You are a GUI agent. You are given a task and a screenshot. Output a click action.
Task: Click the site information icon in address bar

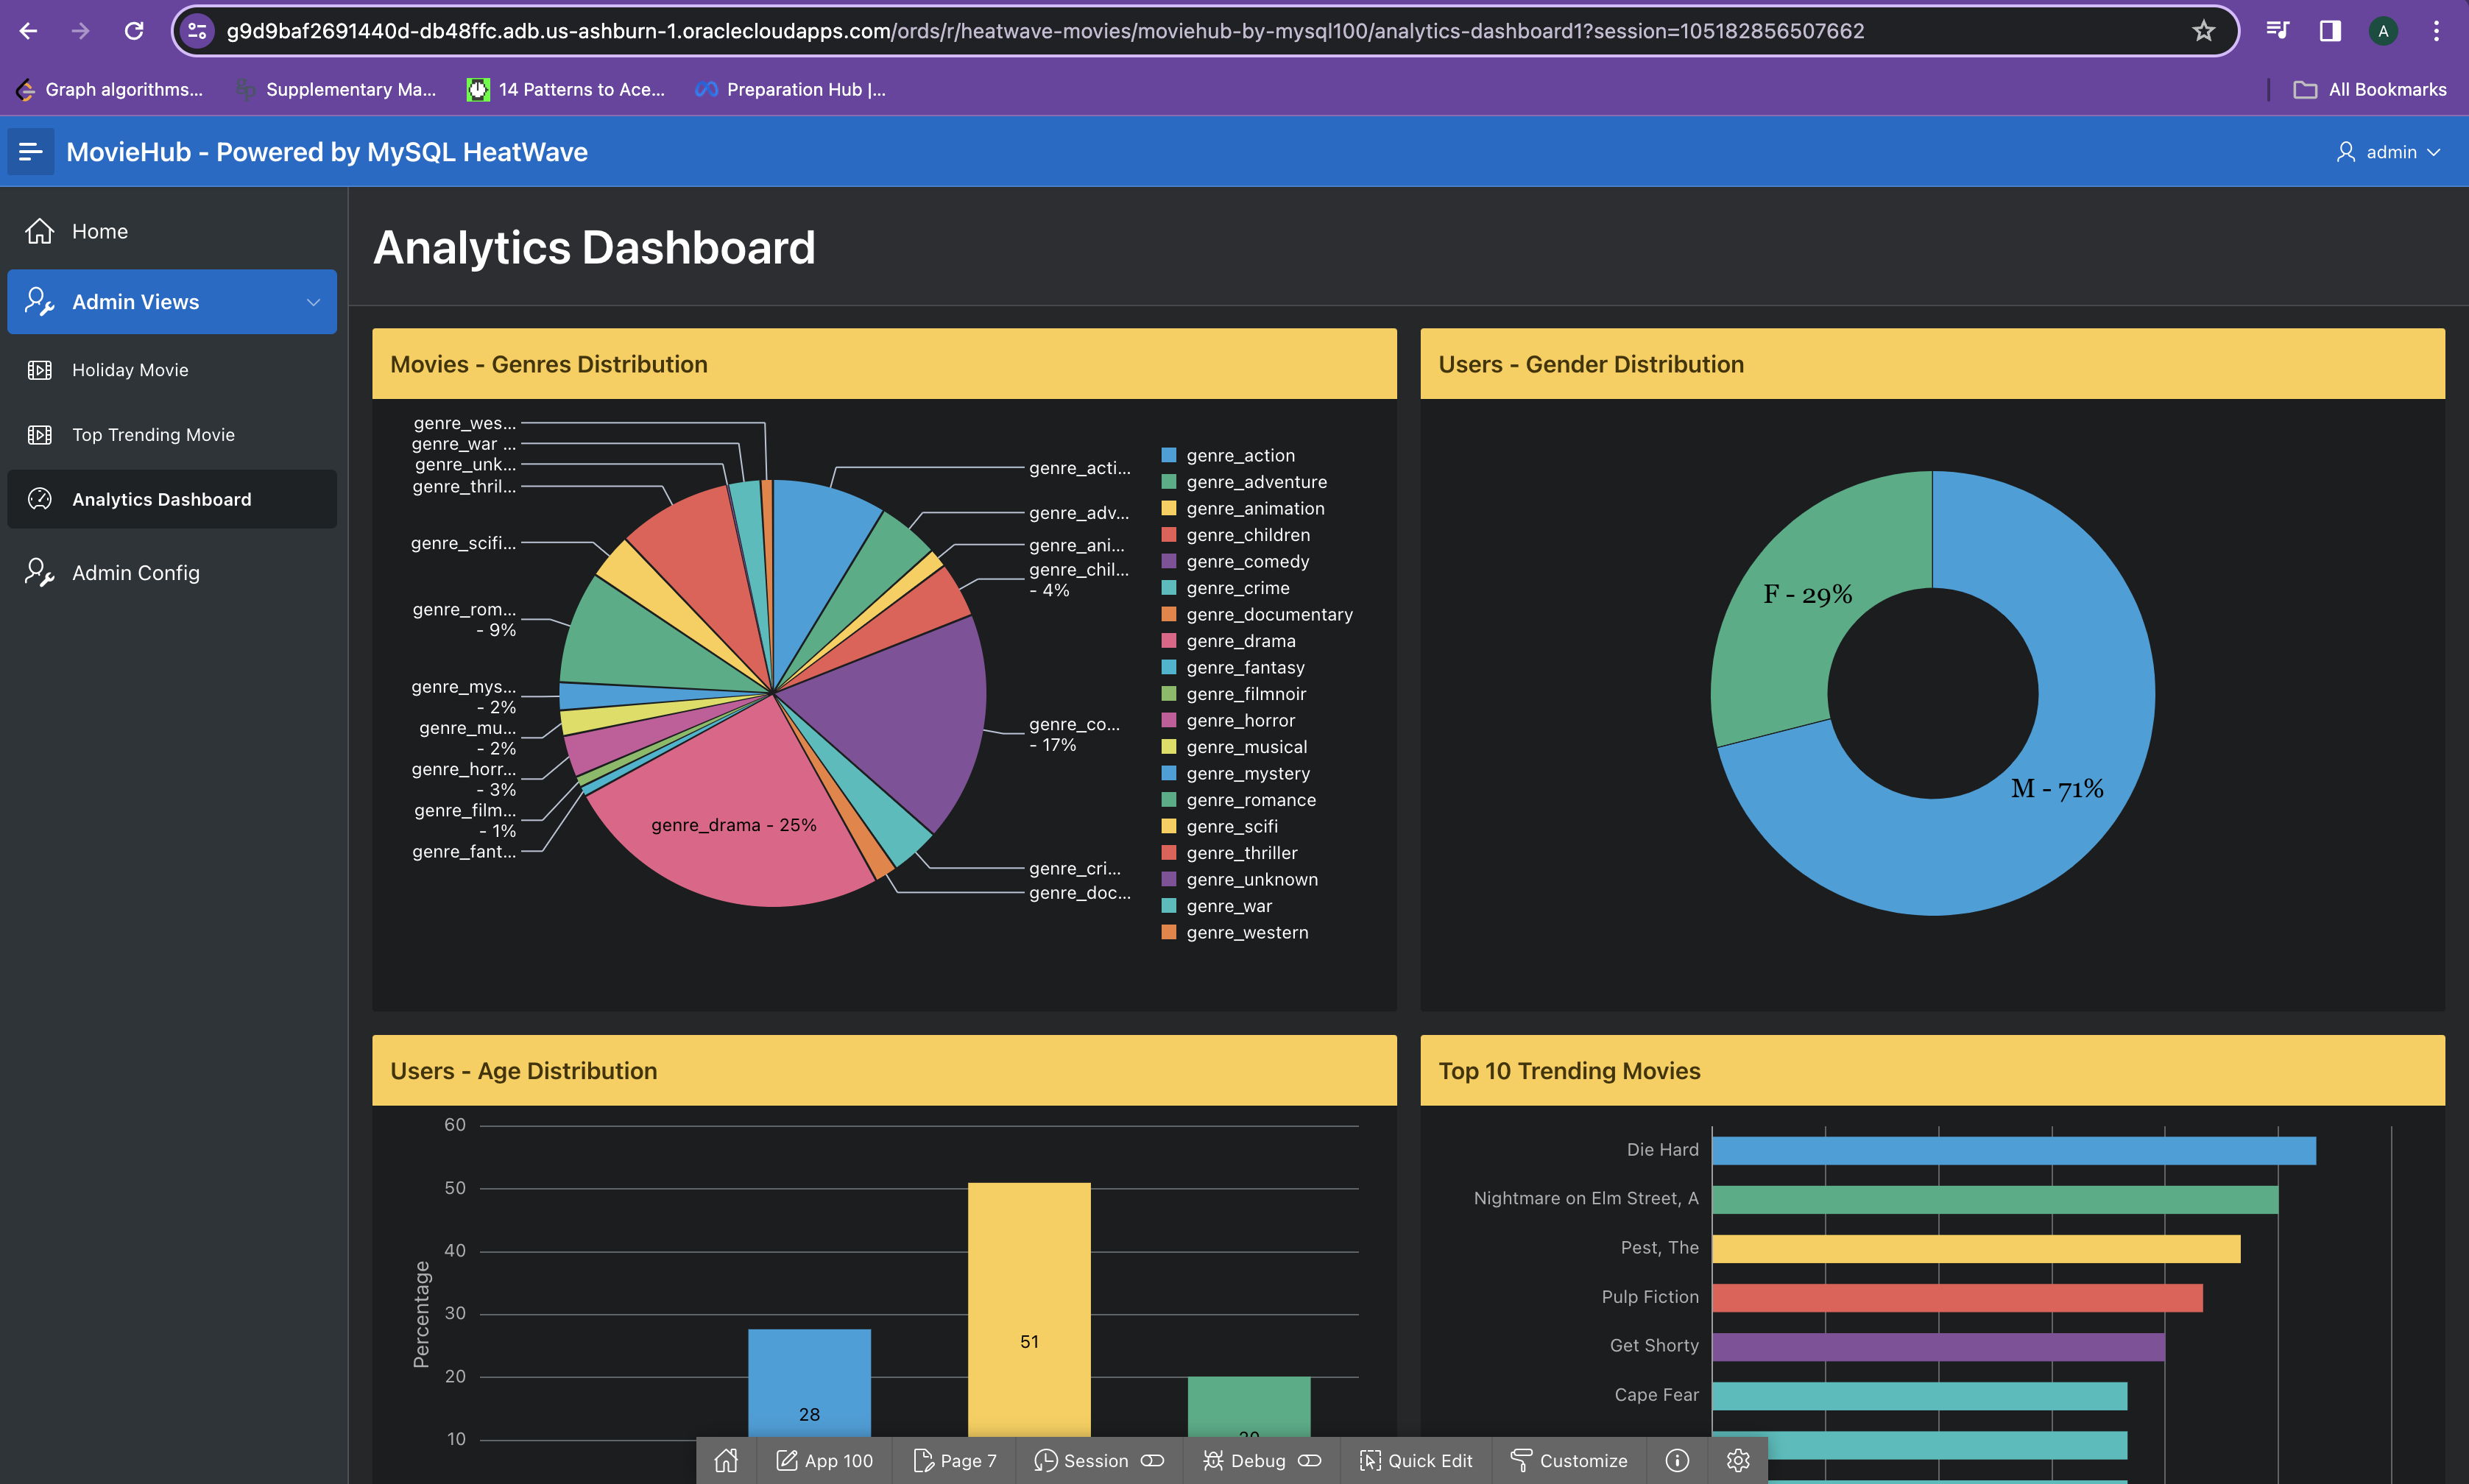point(197,31)
